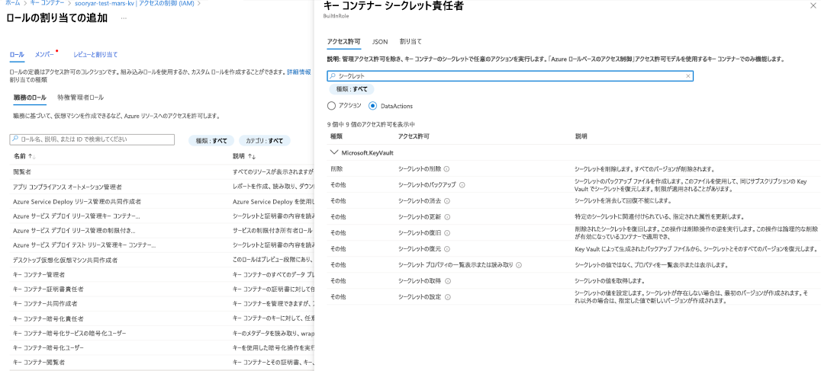Click info icon next to シークレットの消去
The width and height of the screenshot is (821, 371).
(x=446, y=201)
